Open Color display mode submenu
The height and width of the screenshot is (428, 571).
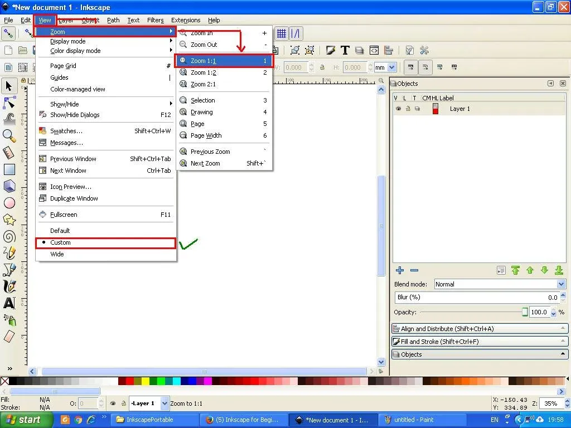pos(106,51)
